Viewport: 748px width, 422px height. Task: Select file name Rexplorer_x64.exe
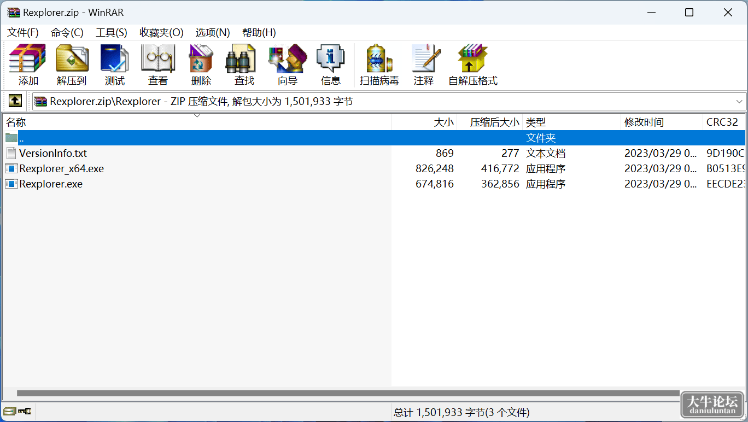pos(61,168)
